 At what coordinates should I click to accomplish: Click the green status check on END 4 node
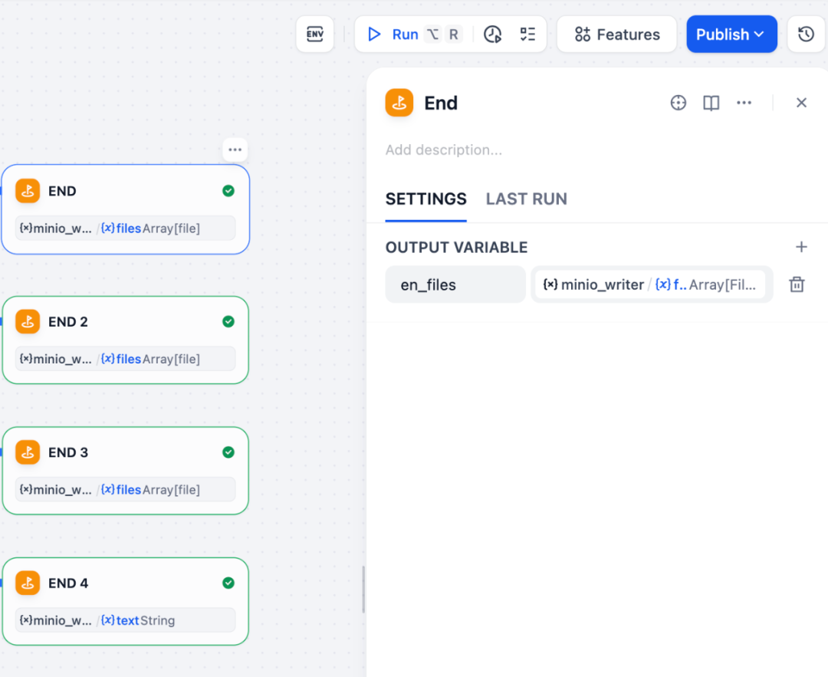[x=228, y=583]
